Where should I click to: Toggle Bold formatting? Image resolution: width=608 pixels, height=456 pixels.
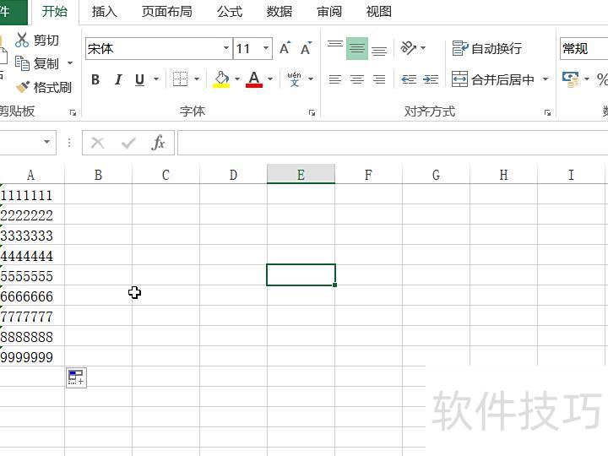pos(95,79)
